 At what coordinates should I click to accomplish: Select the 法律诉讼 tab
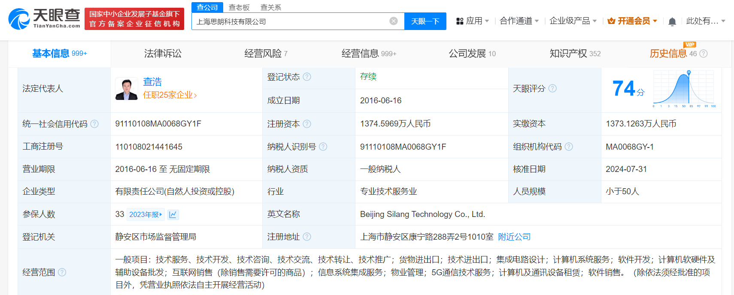coord(163,54)
